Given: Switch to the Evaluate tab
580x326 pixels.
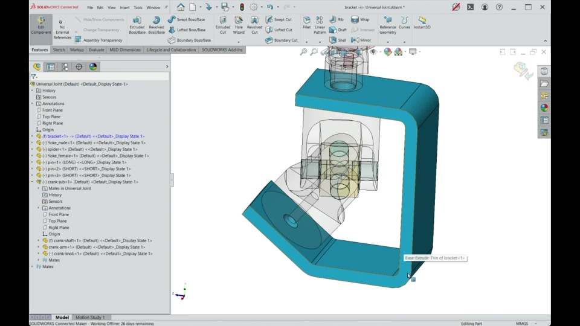Looking at the screenshot, I should (96, 50).
